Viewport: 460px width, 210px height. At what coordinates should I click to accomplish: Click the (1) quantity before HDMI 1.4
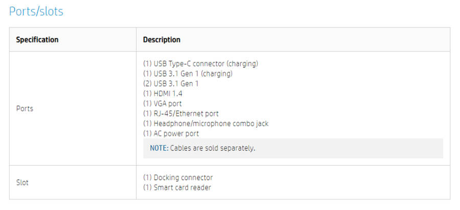click(x=147, y=94)
